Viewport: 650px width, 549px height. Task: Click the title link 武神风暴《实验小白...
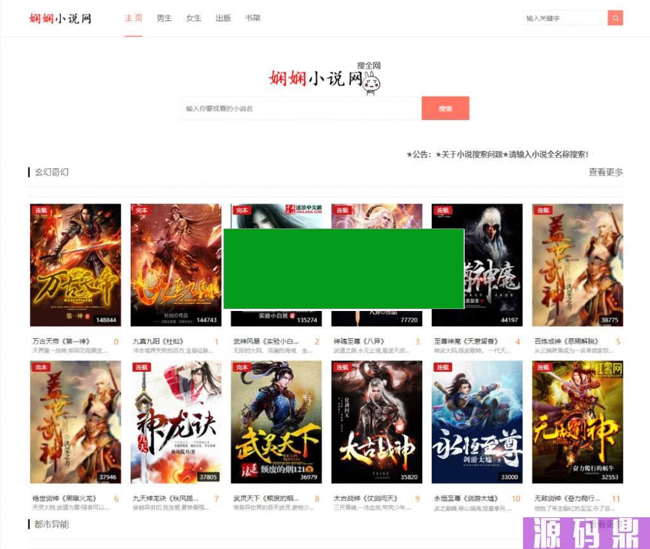point(266,341)
